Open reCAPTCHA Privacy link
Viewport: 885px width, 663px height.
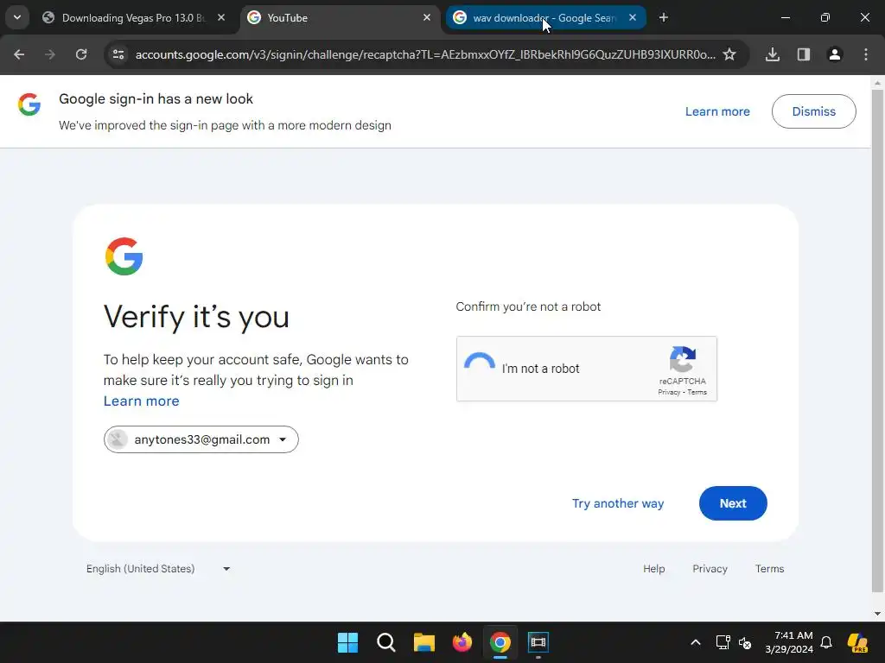pos(669,393)
